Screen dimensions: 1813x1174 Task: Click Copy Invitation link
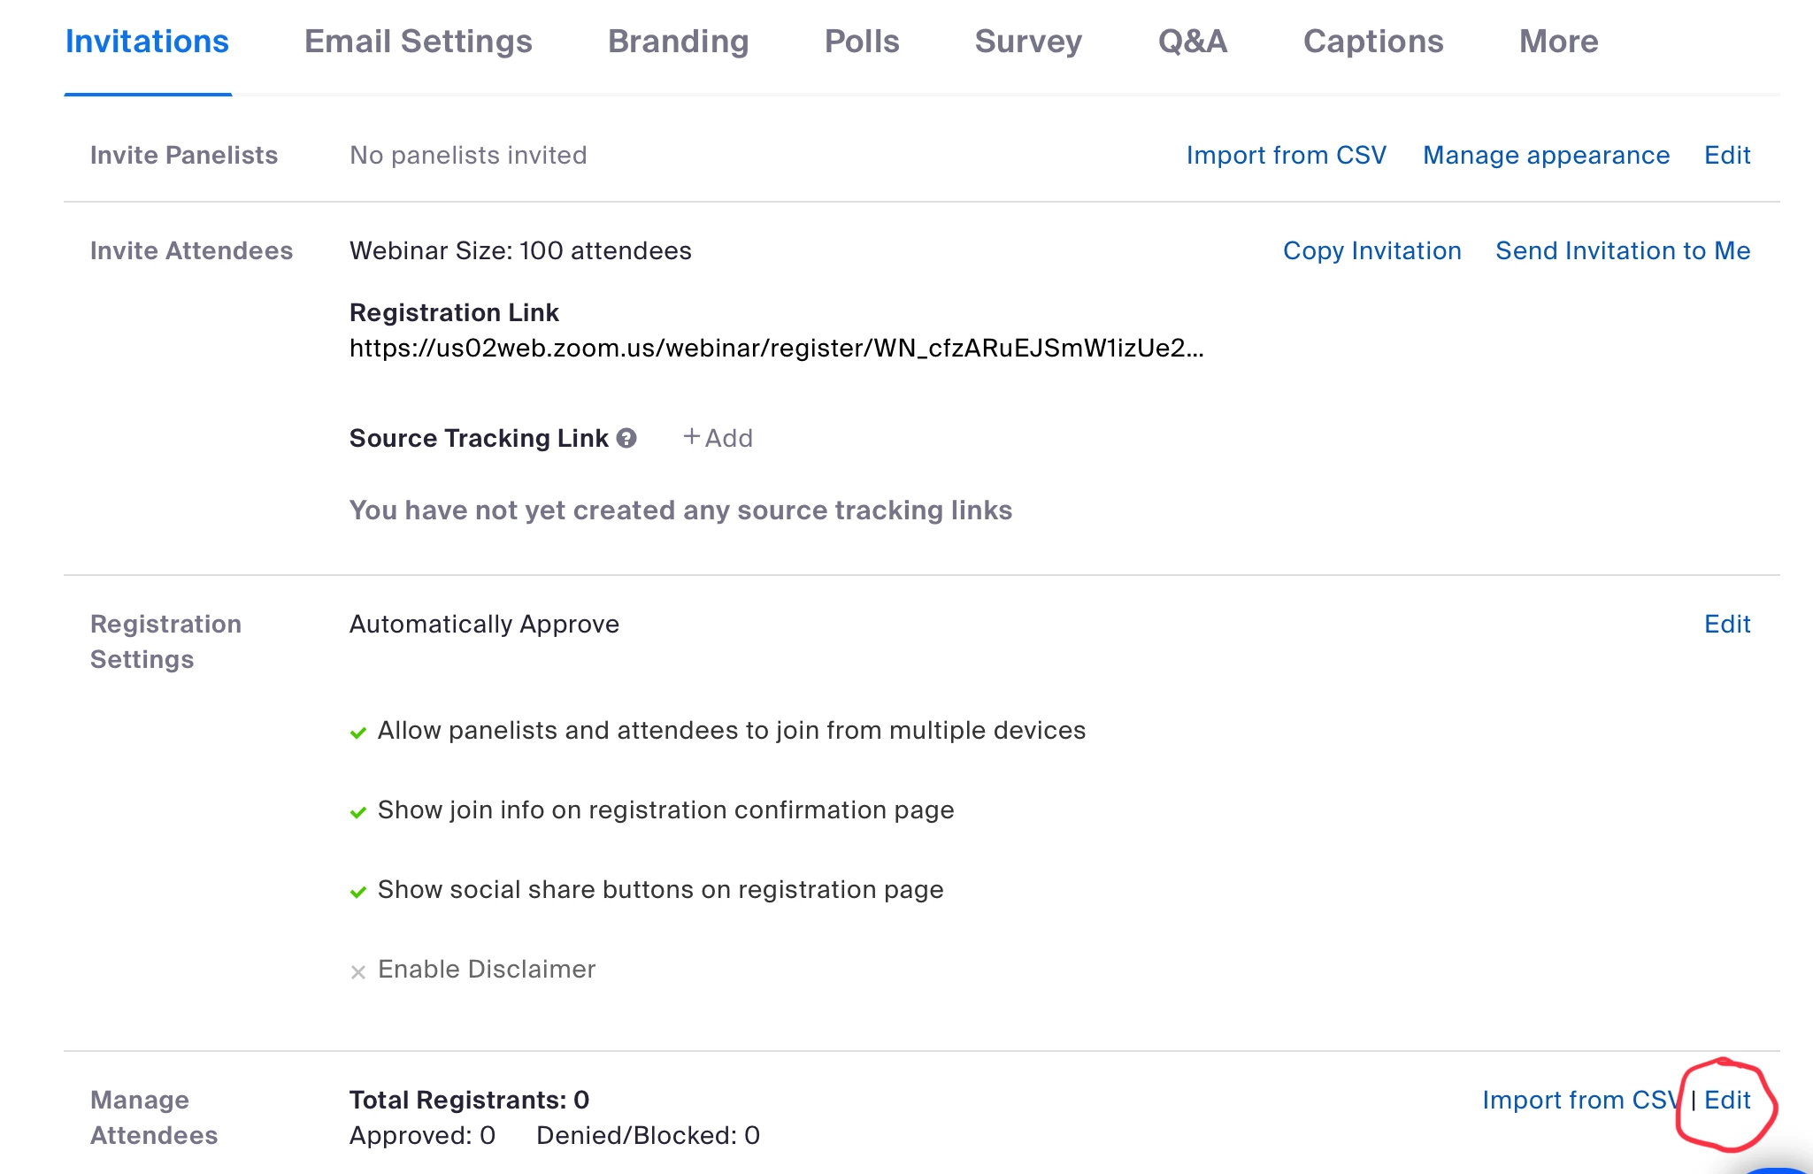[x=1372, y=250]
